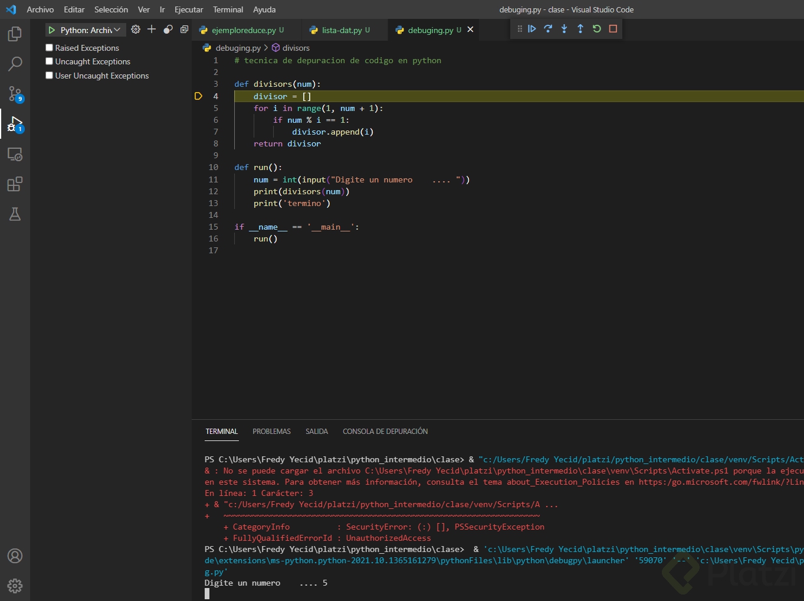Click the debug Step Over icon
Image resolution: width=804 pixels, height=601 pixels.
(548, 29)
